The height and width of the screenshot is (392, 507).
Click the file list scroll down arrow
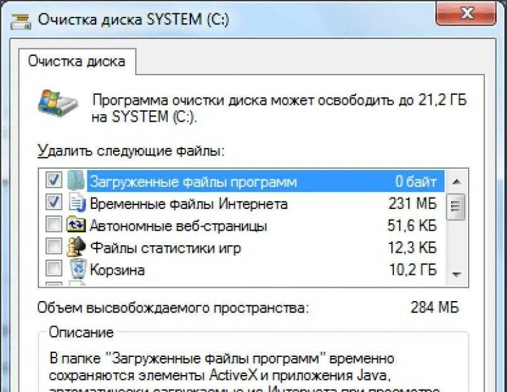click(456, 275)
